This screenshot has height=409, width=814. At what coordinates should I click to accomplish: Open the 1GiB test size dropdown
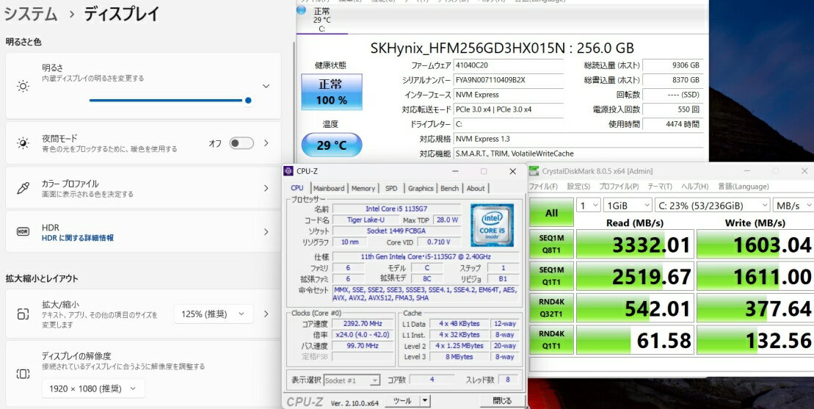coord(627,206)
